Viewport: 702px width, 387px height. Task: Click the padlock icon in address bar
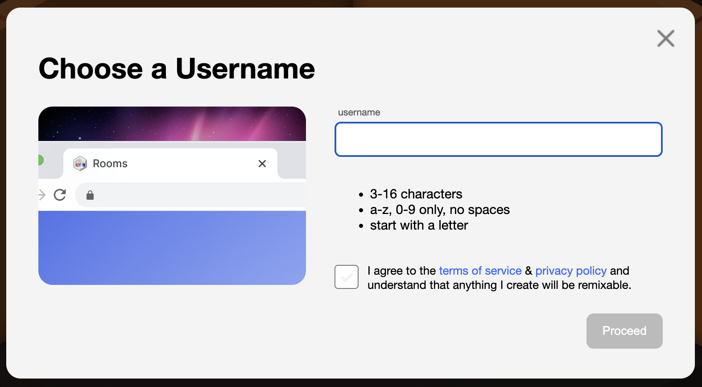click(x=90, y=195)
